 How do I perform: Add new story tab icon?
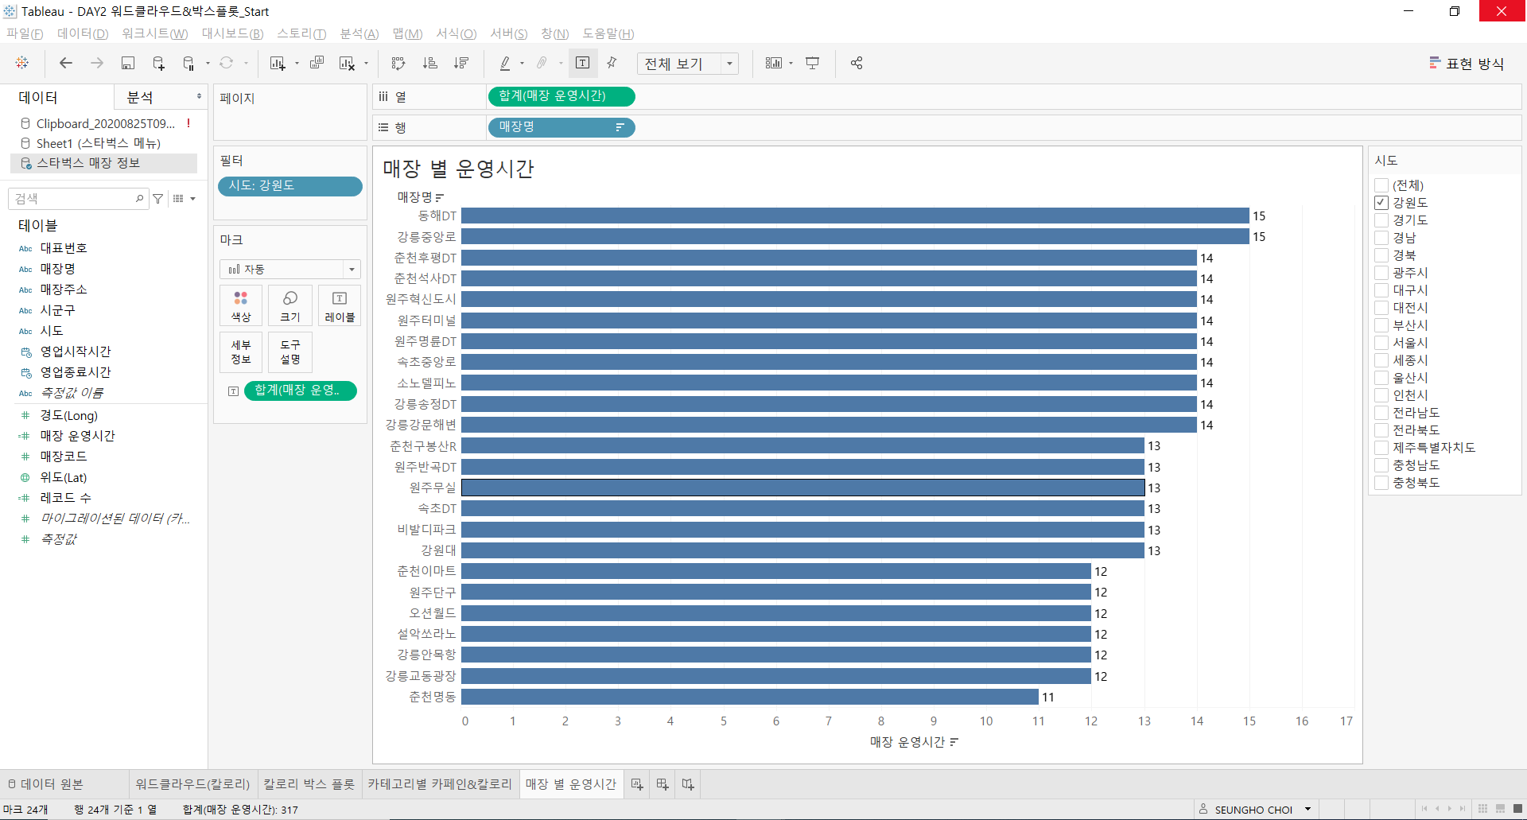(688, 784)
